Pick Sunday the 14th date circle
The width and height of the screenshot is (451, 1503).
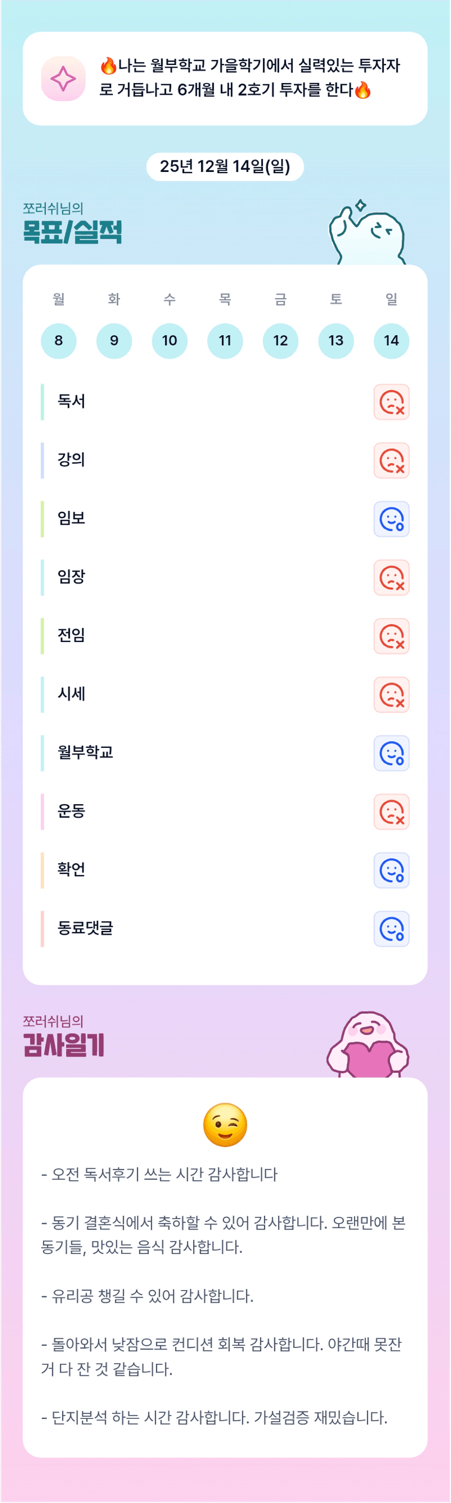click(x=391, y=341)
